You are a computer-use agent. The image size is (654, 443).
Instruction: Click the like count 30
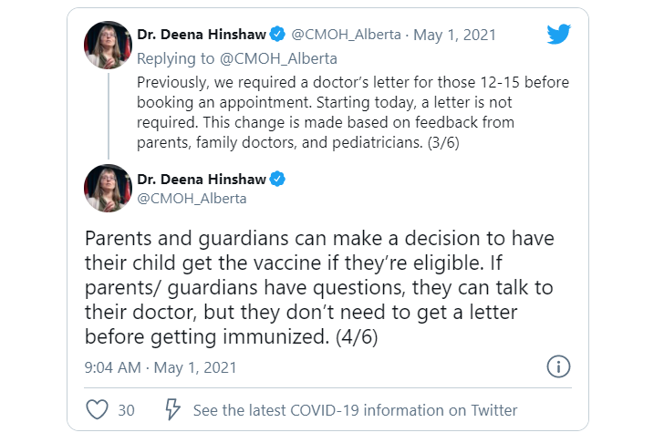coord(127,410)
